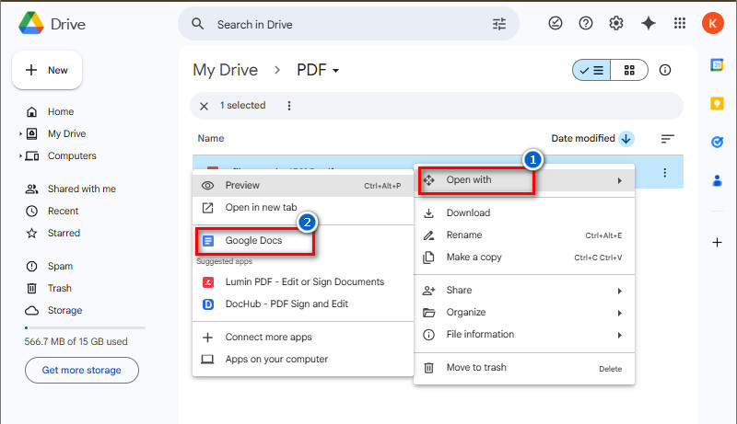
Task: Reverse sort direction arrow on Date modified
Action: pyautogui.click(x=626, y=138)
